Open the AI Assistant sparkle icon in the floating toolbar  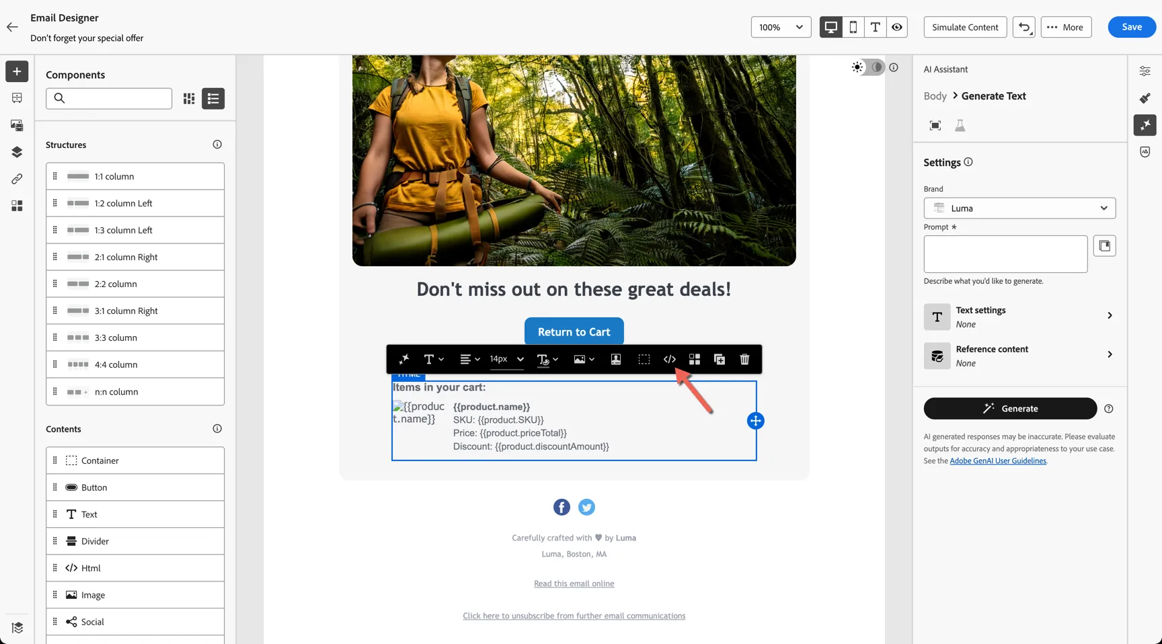pos(404,360)
